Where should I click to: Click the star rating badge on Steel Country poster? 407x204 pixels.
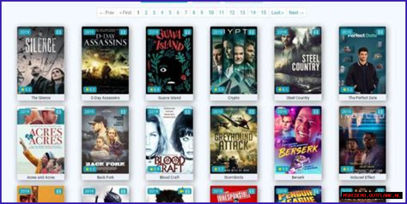click(283, 90)
